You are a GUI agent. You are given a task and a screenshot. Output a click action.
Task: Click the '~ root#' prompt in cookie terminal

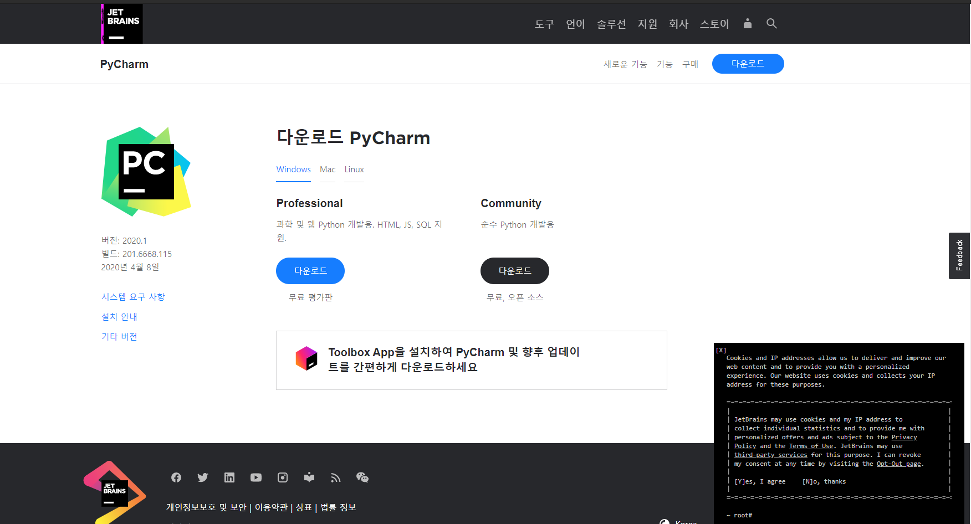pyautogui.click(x=739, y=515)
